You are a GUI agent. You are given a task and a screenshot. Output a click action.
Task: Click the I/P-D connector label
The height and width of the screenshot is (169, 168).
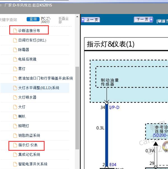114,107
